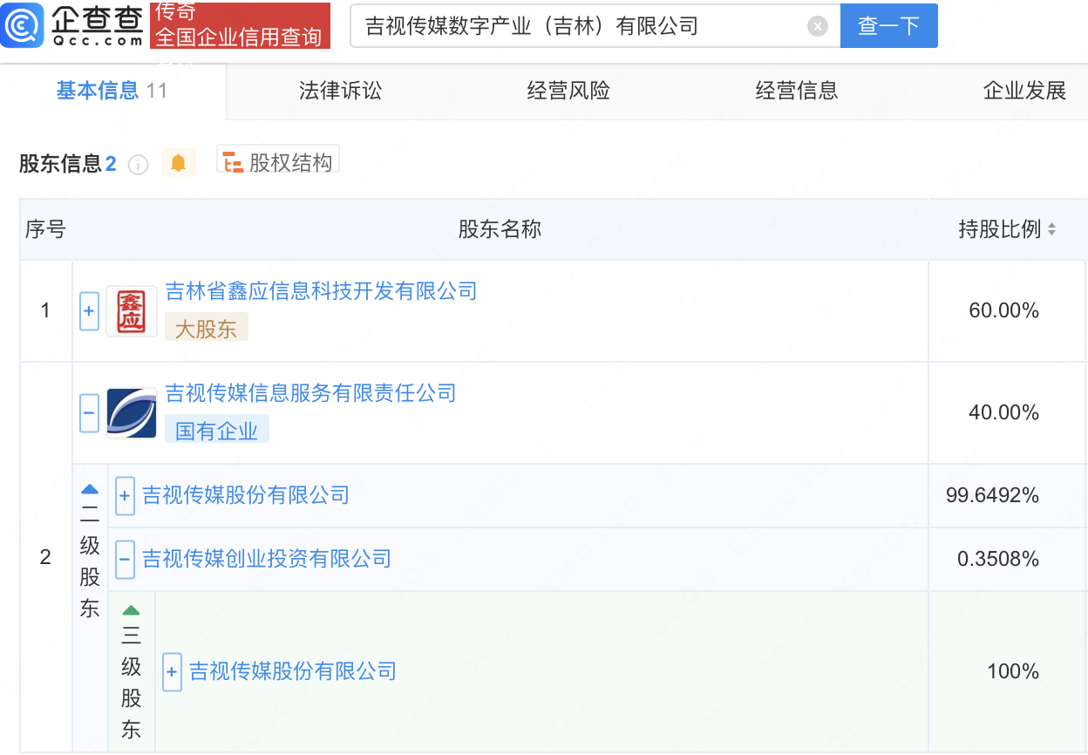Expand second-level 吉视传媒股份有限公司 row (99.6492%)
The image size is (1088, 755).
point(125,496)
